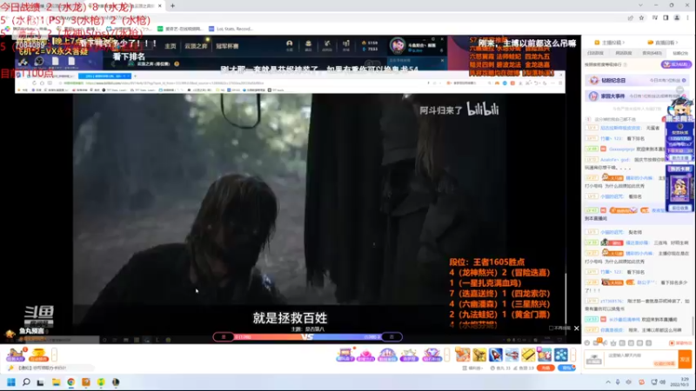Click the gold bar gift icon
Viewport: 696px width, 391px height.
(528, 355)
